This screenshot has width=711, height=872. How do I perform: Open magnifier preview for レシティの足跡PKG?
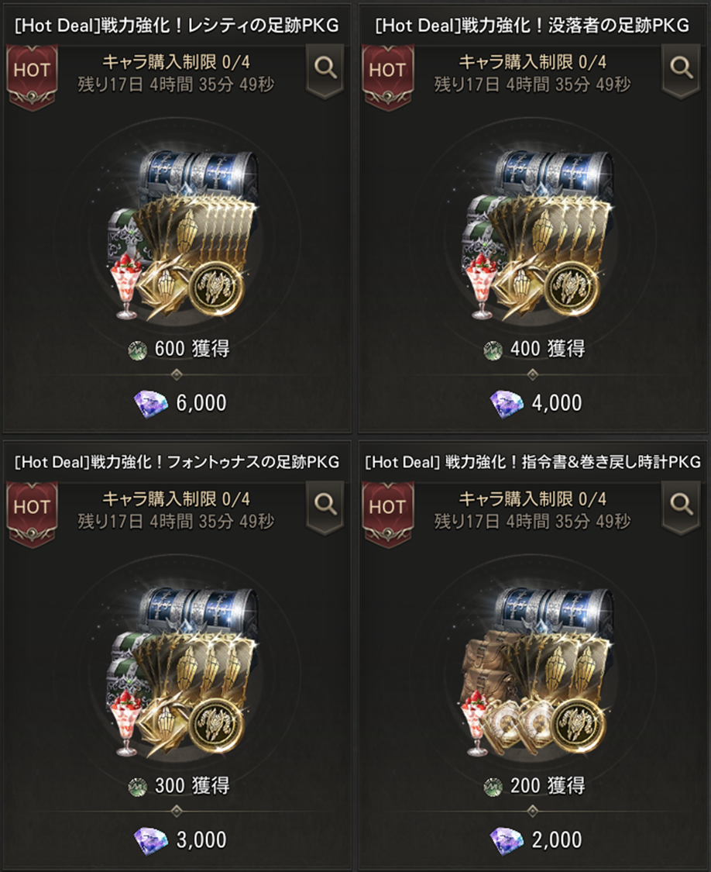[x=325, y=71]
